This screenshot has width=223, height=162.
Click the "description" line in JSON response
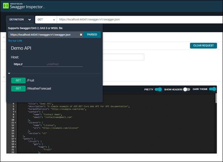79,106
